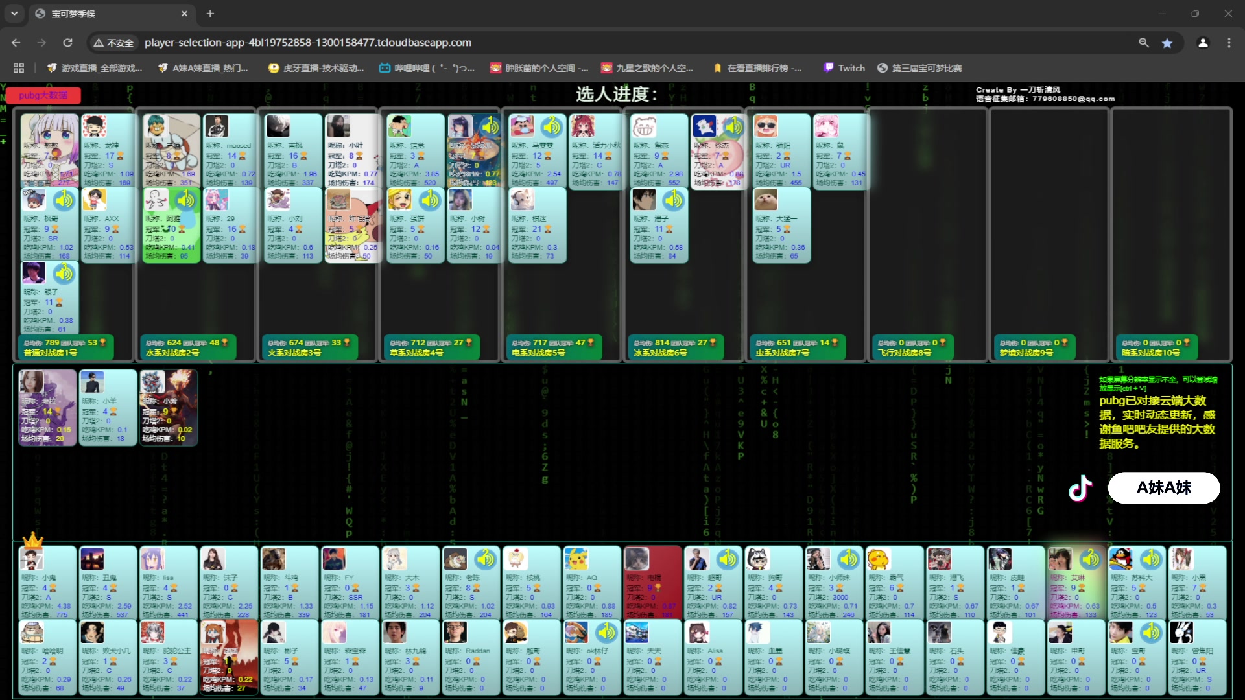Open the browser three-dot menu

pos(1229,43)
